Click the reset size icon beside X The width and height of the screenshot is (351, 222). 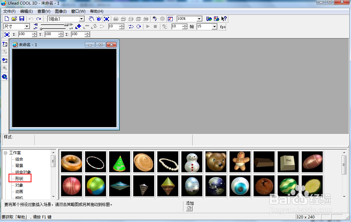(7, 34)
